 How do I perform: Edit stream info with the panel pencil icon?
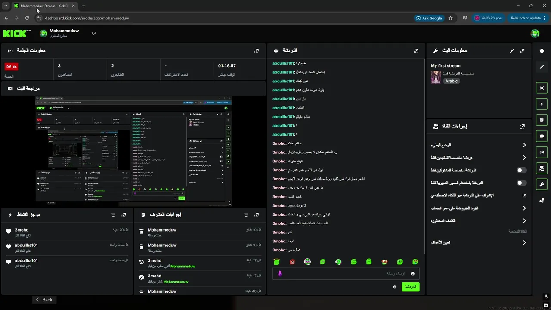tap(512, 51)
